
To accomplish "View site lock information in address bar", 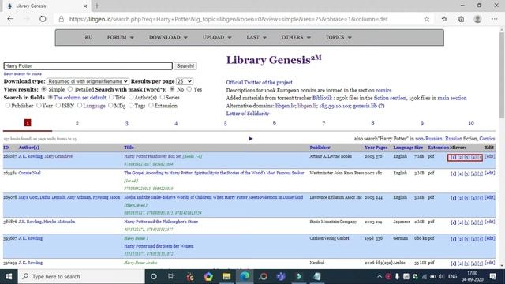I will tap(62, 19).
